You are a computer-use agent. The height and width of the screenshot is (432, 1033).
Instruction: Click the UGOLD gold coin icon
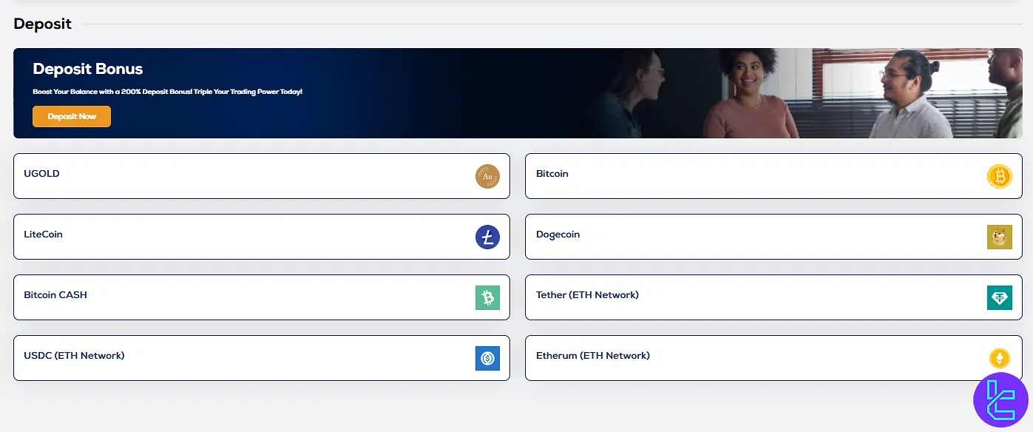coord(487,176)
